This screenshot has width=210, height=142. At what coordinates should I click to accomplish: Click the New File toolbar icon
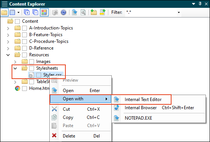click(x=102, y=12)
